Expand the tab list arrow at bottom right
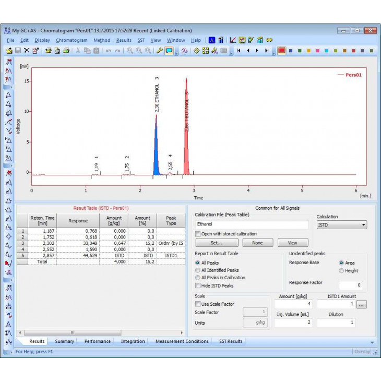Screen dimensions: 381x381 click(x=372, y=342)
